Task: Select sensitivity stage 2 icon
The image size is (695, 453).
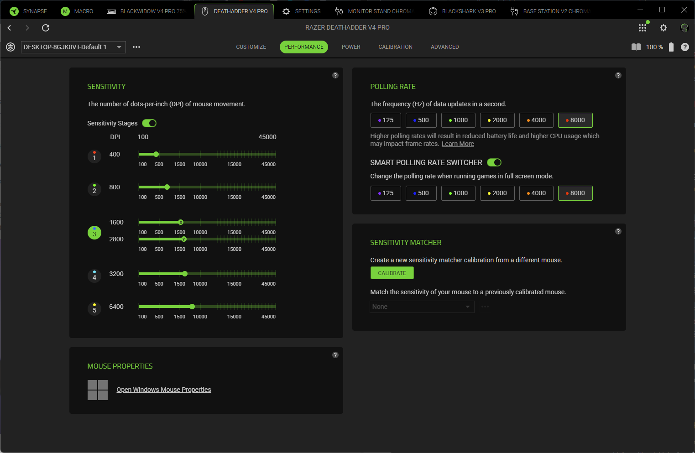Action: [94, 189]
